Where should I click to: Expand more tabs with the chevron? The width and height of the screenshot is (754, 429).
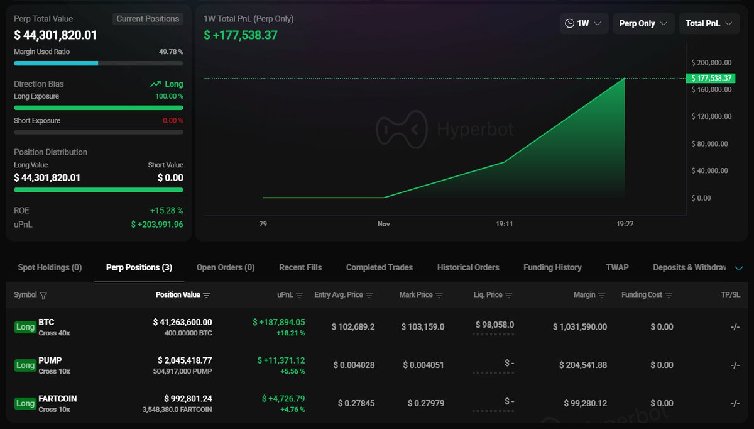pyautogui.click(x=739, y=268)
